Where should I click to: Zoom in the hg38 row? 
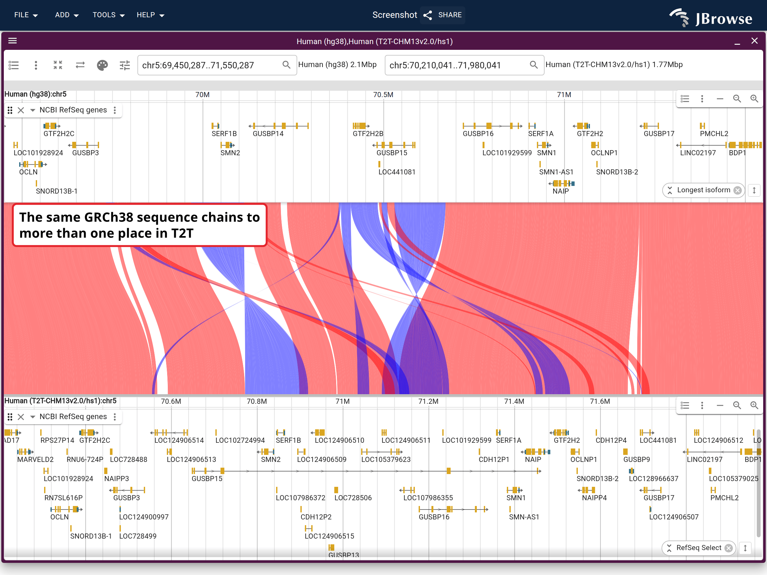click(754, 99)
